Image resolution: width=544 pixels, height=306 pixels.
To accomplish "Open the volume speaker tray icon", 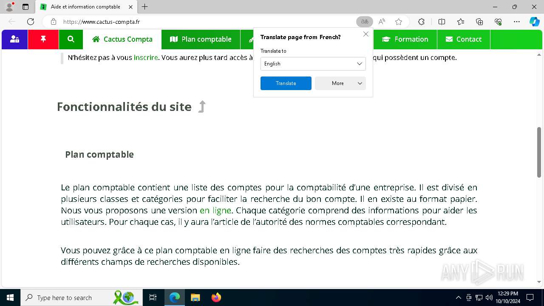I will [x=489, y=297].
